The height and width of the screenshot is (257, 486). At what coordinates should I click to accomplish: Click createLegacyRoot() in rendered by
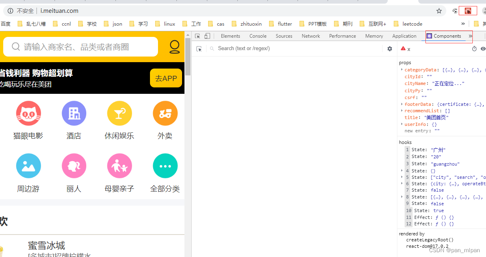click(430, 240)
